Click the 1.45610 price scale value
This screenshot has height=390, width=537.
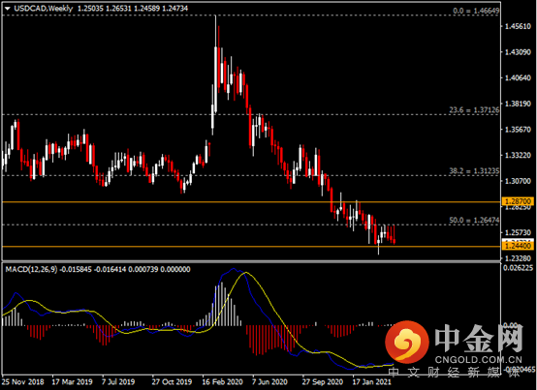(x=519, y=26)
